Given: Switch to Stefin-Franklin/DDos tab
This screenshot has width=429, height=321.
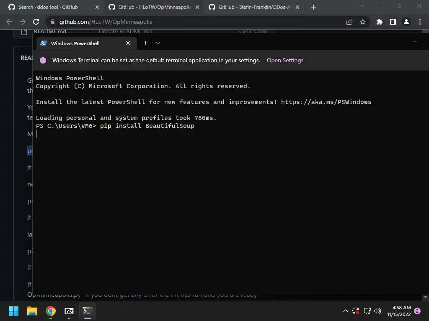Looking at the screenshot, I should pyautogui.click(x=254, y=7).
